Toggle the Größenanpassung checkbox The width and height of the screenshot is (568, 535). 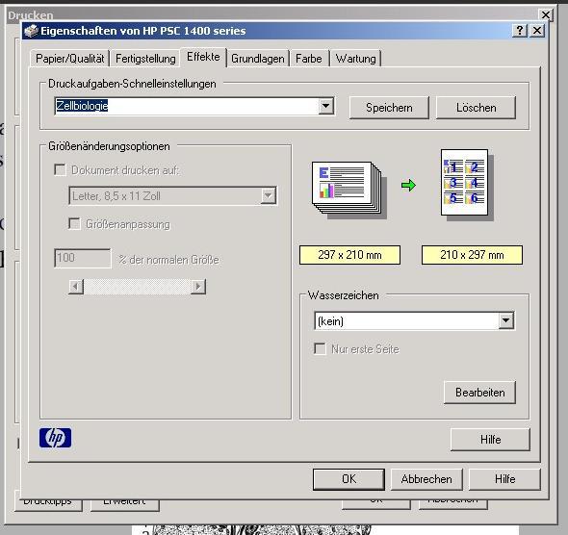click(74, 223)
